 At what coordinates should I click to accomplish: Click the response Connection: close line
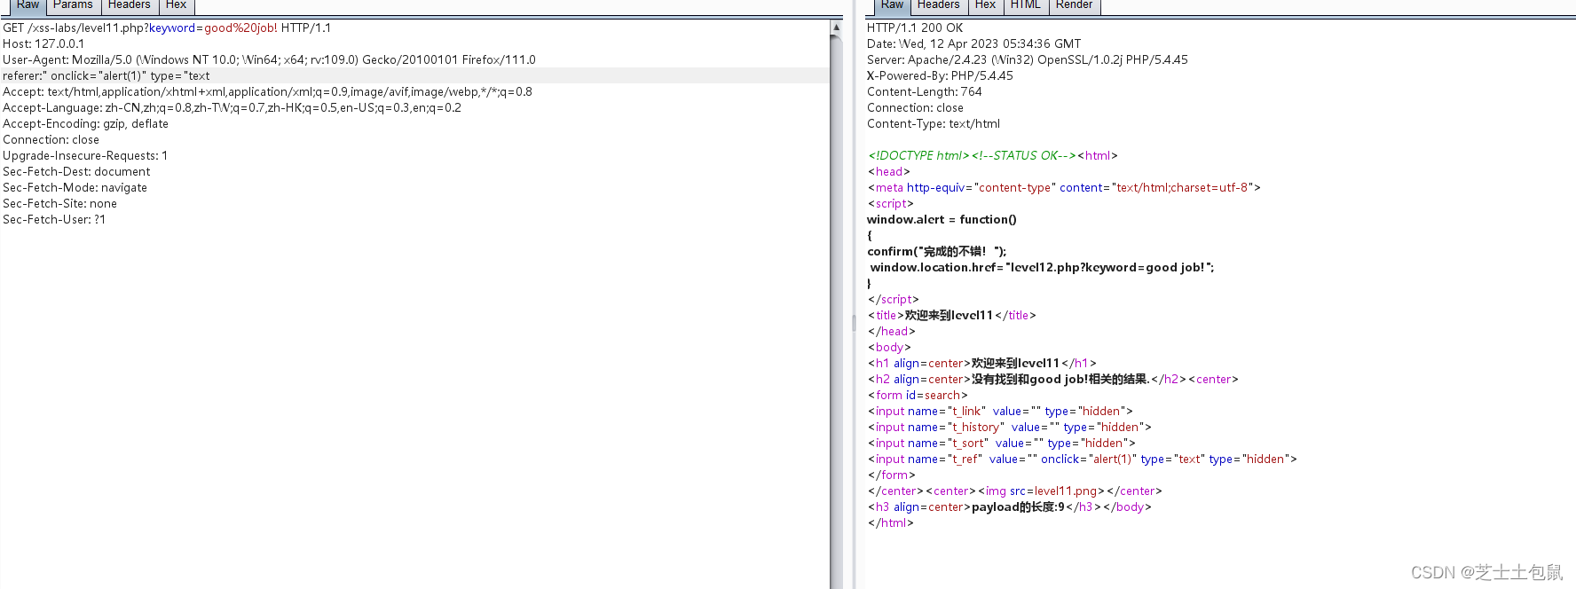915,107
